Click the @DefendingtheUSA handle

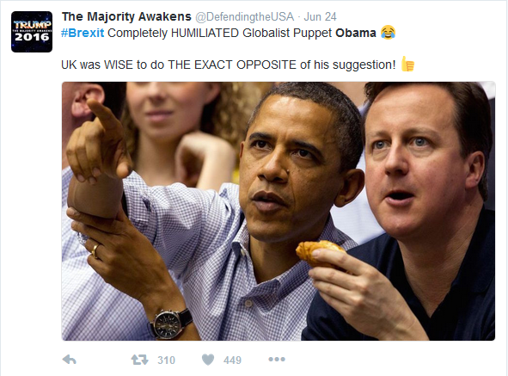coord(245,16)
